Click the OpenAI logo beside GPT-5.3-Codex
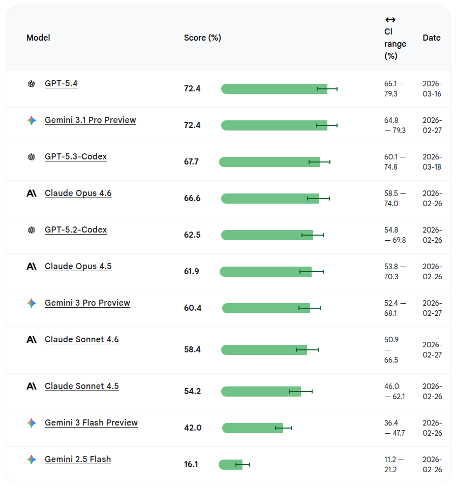456x489 pixels. [x=32, y=157]
